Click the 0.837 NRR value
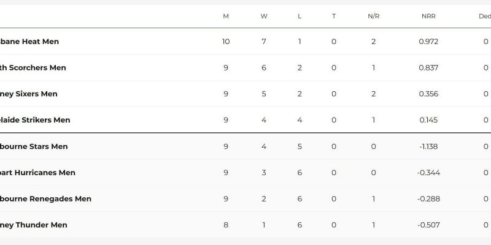 click(x=428, y=68)
